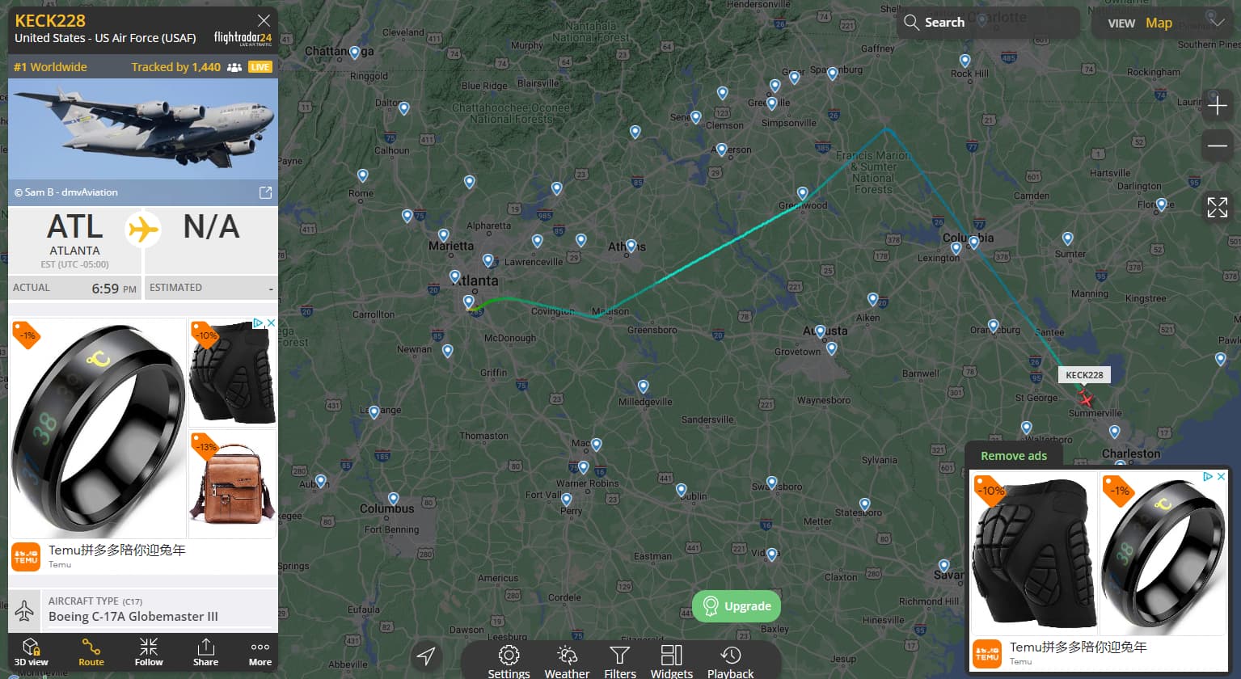Image resolution: width=1241 pixels, height=679 pixels.
Task: Click the Remove ads link
Action: (1014, 456)
